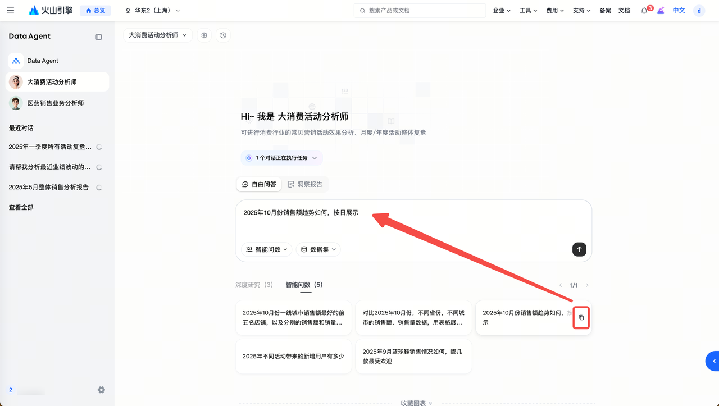Open the hamburger navigation menu

click(11, 11)
